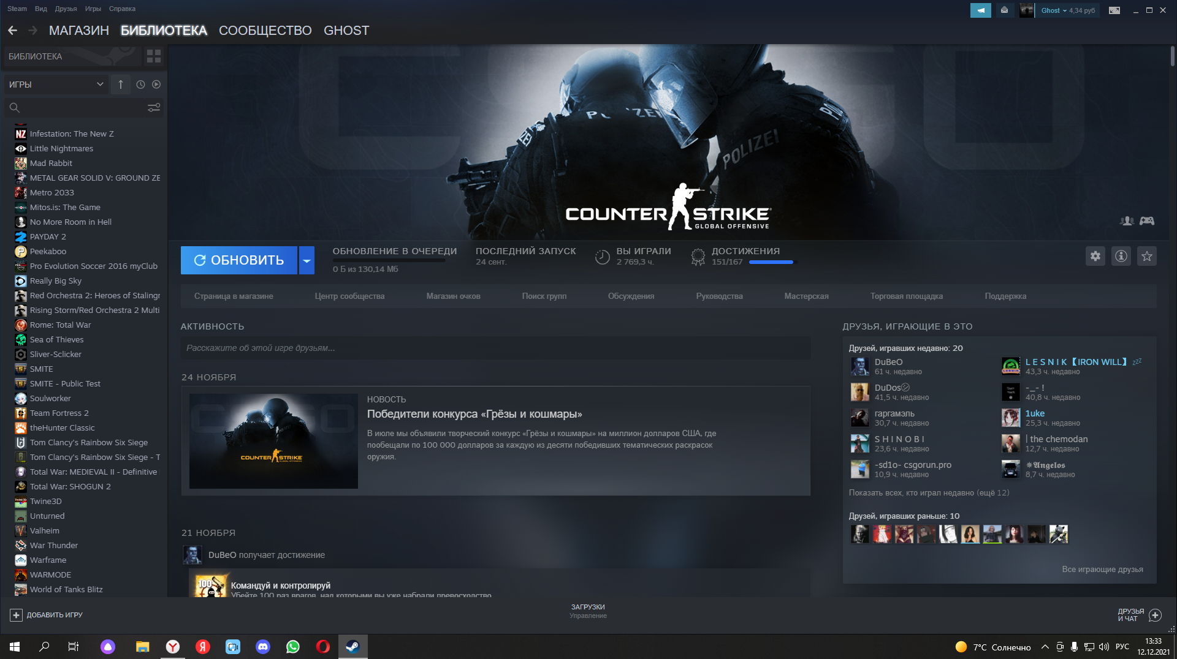The image size is (1177, 659).
Task: Show hidden system tray icons chevron
Action: pos(1045,647)
